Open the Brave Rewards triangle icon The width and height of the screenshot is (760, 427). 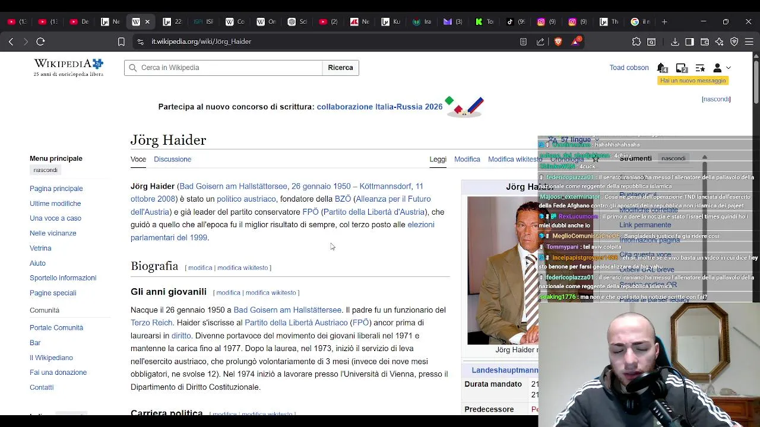576,41
